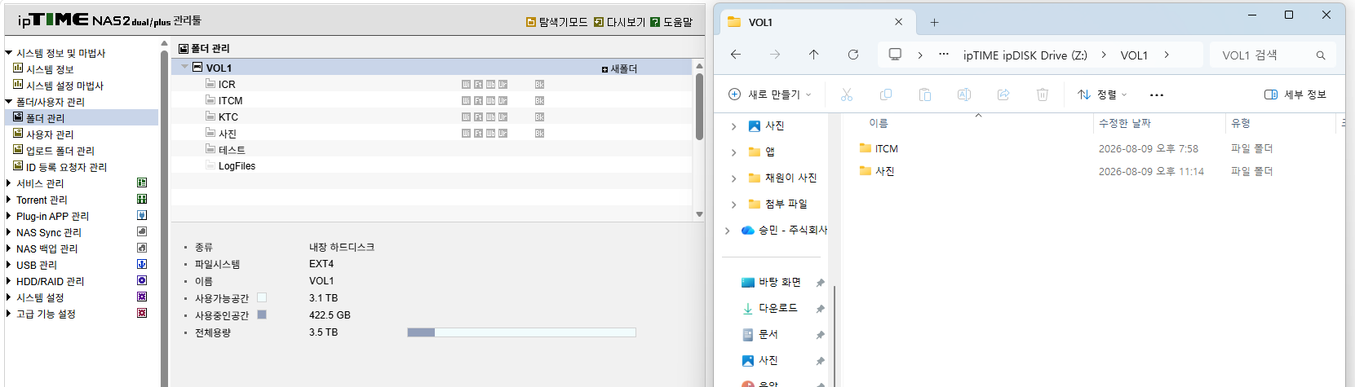Screen dimensions: 1355x387
Task: Click the Ur icon in the ITCM row
Action: click(x=503, y=101)
